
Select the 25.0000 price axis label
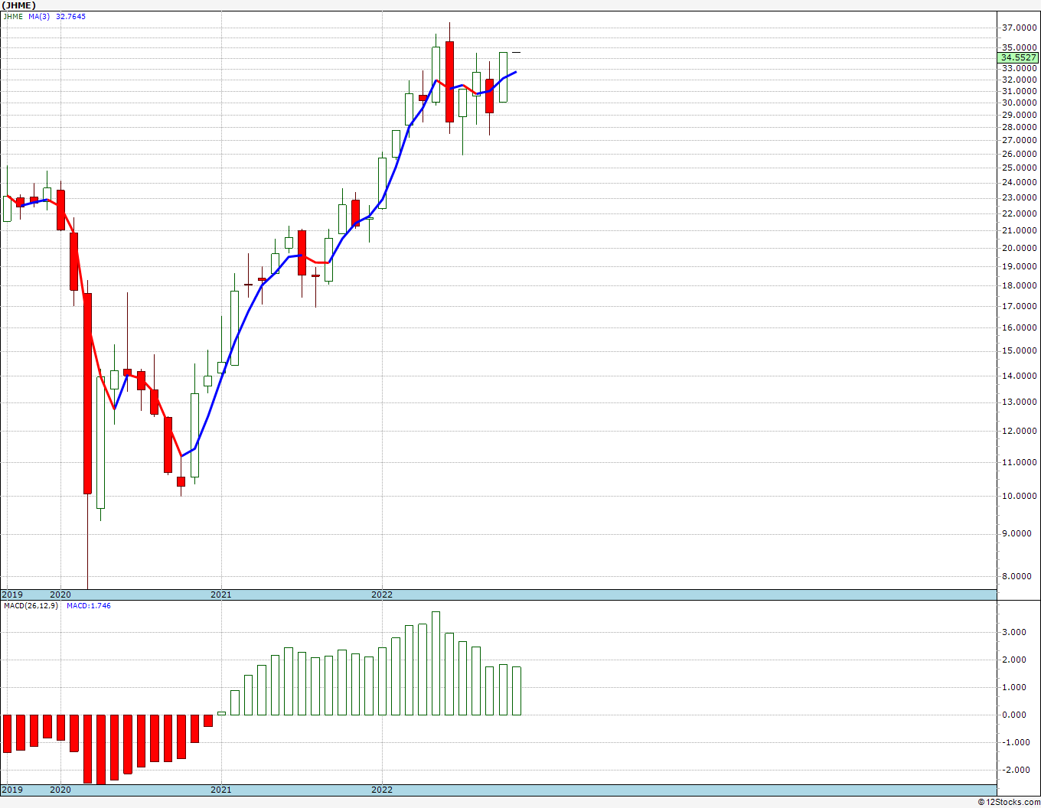pos(1020,168)
